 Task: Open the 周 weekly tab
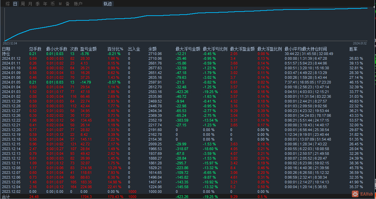(23, 4)
